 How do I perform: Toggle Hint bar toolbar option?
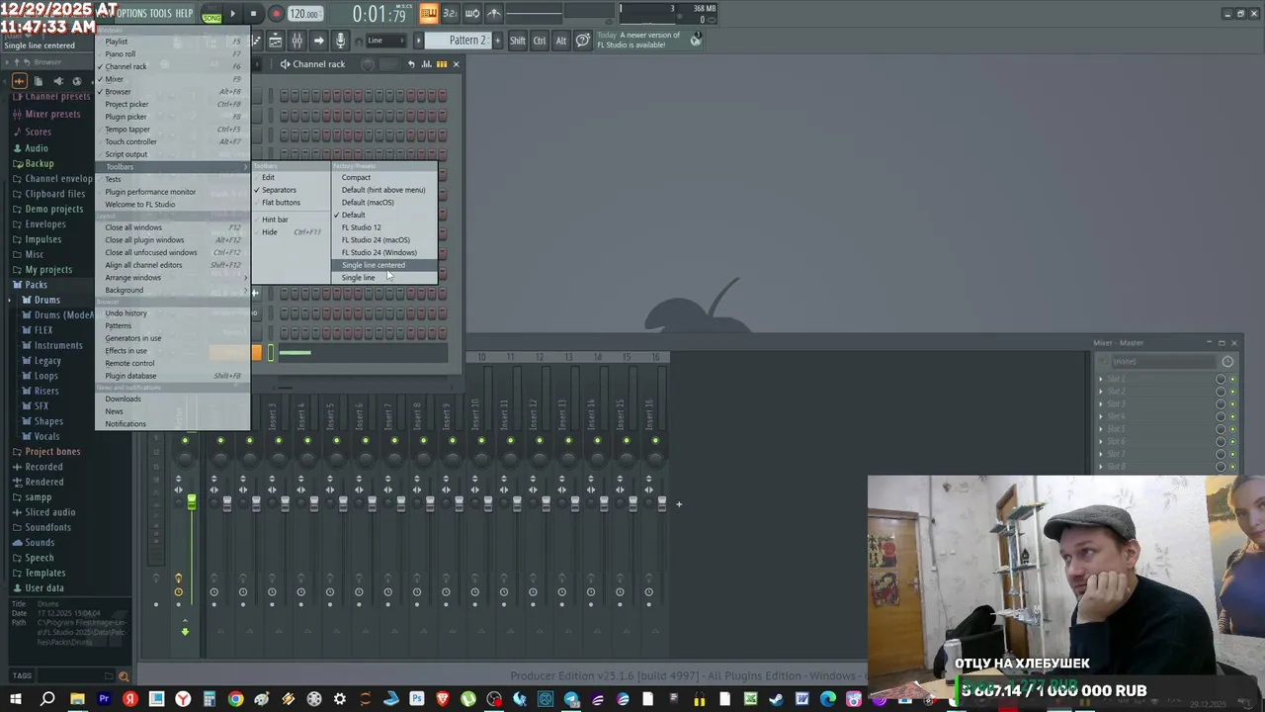click(x=291, y=220)
